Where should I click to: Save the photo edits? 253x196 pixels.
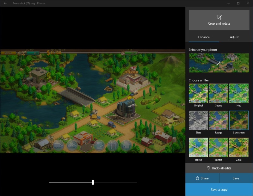[x=236, y=178]
